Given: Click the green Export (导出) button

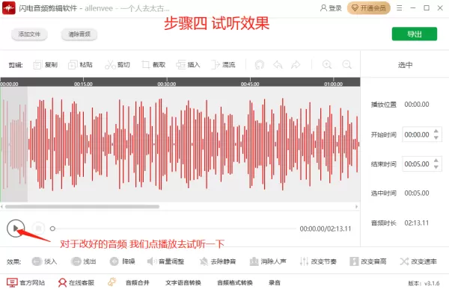Looking at the screenshot, I should [x=415, y=34].
